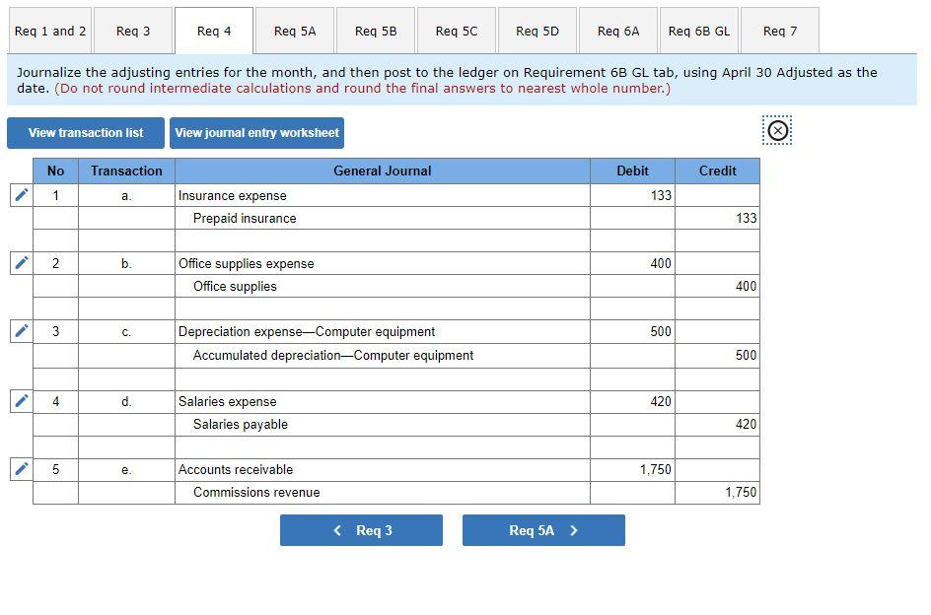Edit the Accounts receivable entry via pencil icon
This screenshot has height=615, width=931.
point(20,468)
